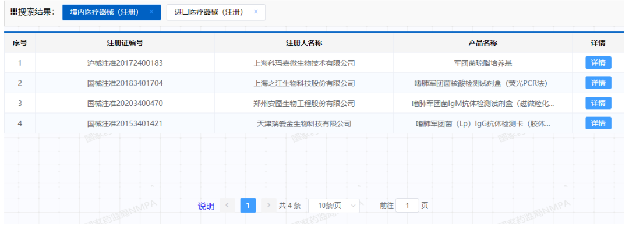Select registration number 国械注准20183401704

pos(125,83)
